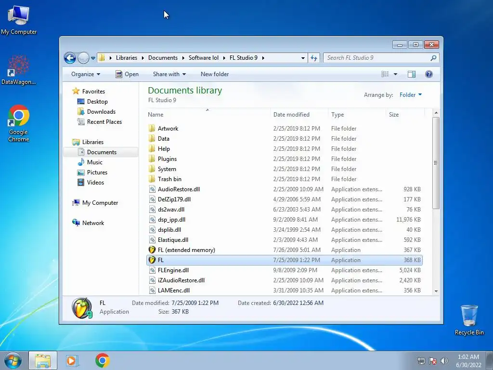The height and width of the screenshot is (370, 493).
Task: Select Recent Places in sidebar
Action: click(104, 122)
